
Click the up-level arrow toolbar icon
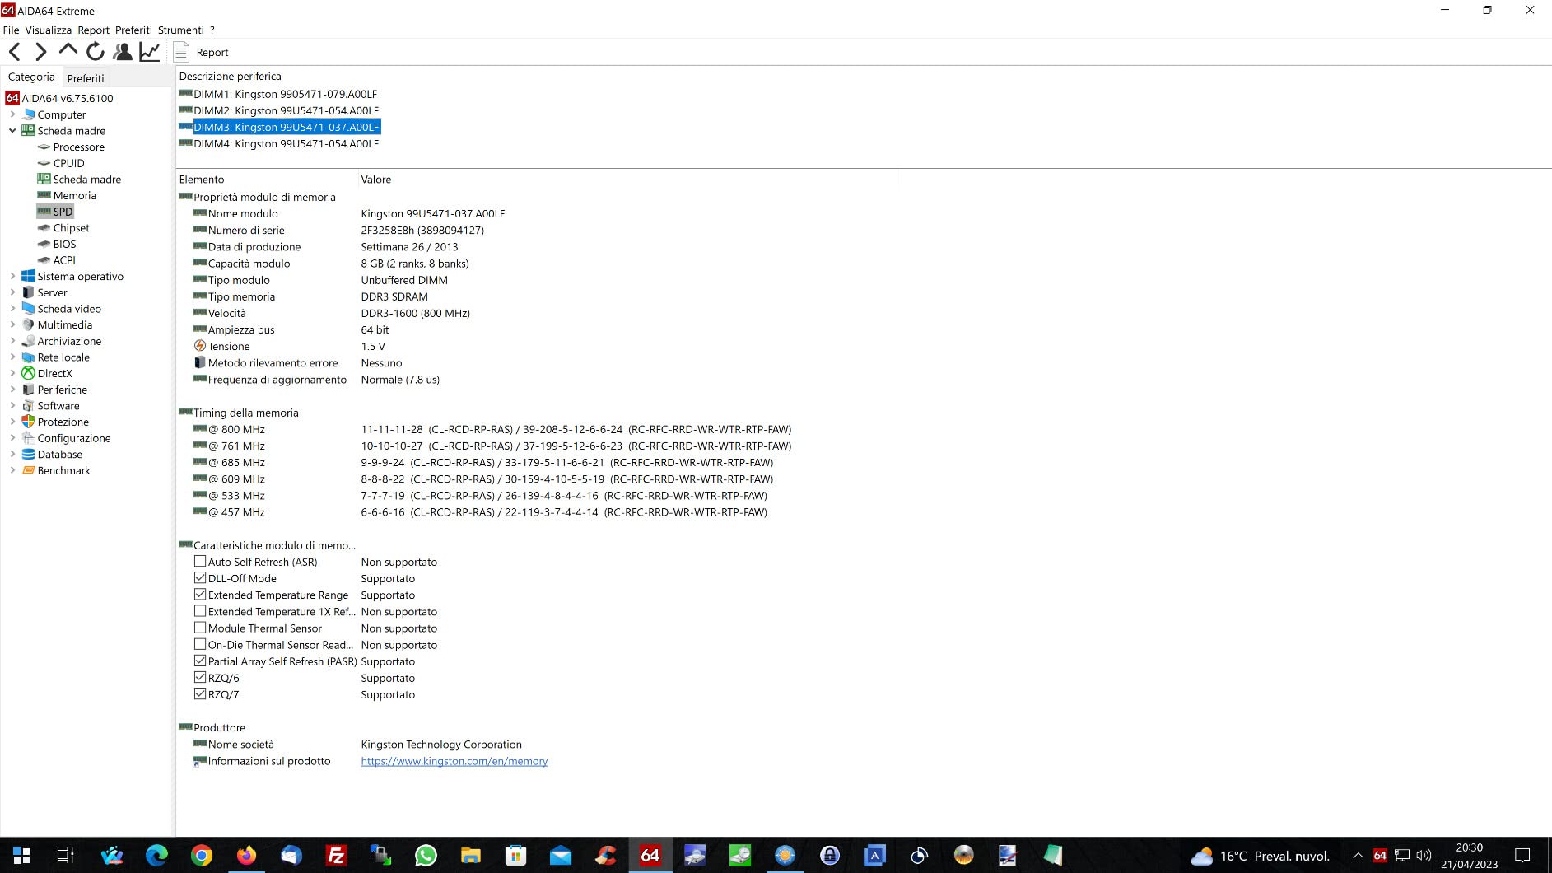tap(68, 51)
